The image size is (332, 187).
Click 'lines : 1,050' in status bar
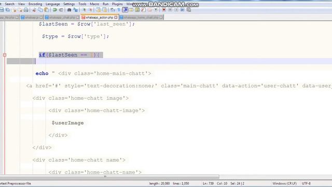pos(181,183)
